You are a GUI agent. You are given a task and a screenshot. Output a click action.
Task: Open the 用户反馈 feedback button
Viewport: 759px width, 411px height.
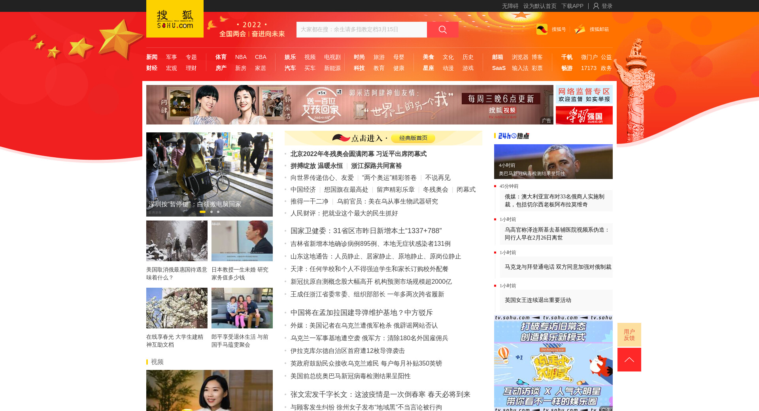pos(629,335)
